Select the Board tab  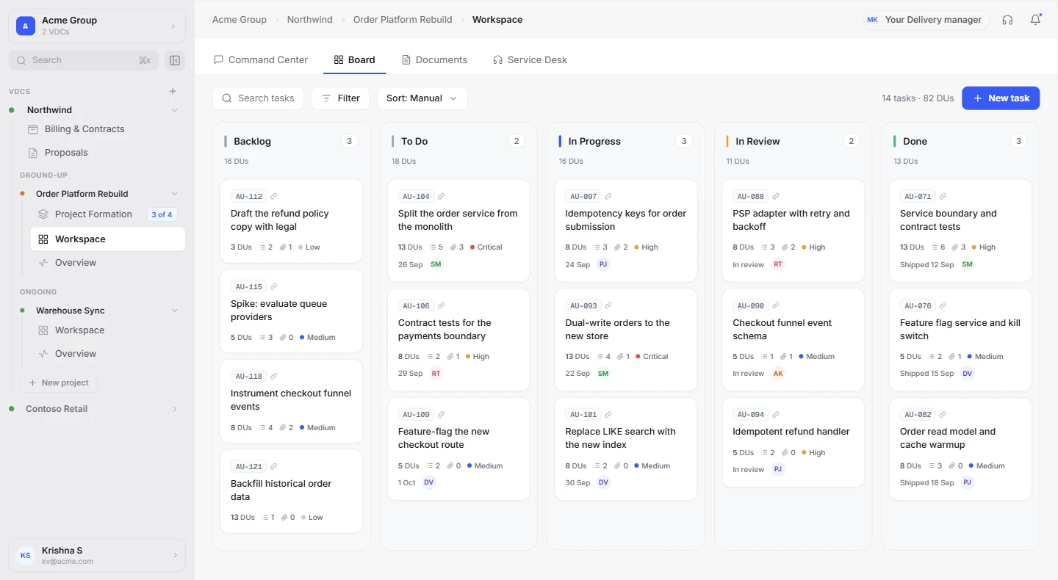(355, 60)
